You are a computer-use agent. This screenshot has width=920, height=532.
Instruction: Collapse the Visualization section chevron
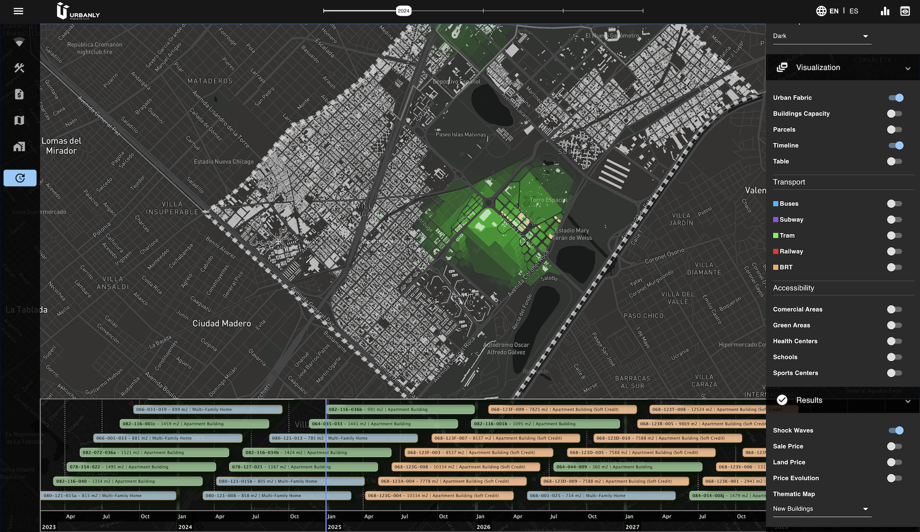(x=908, y=68)
